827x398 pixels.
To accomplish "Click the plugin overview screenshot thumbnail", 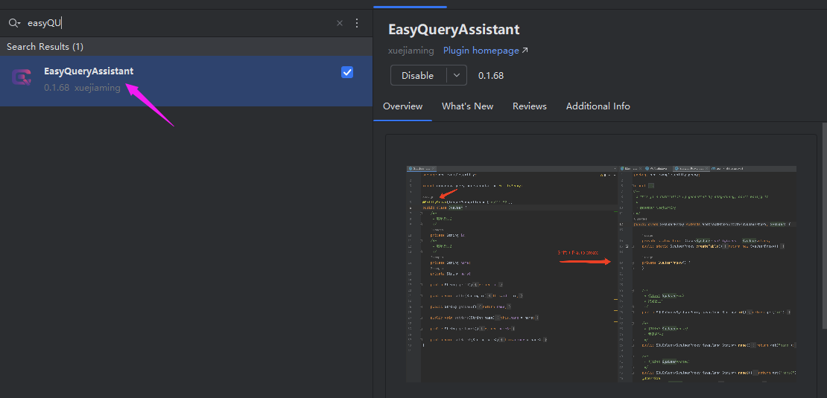I will tap(601, 274).
